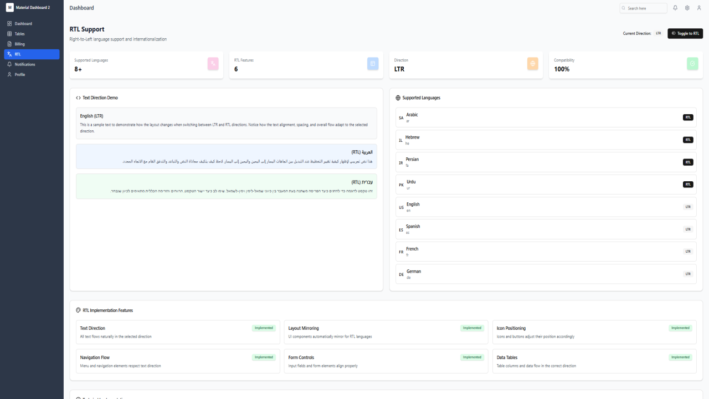Click the Dashboard grid icon in sidebar
This screenshot has height=399, width=709.
9,24
